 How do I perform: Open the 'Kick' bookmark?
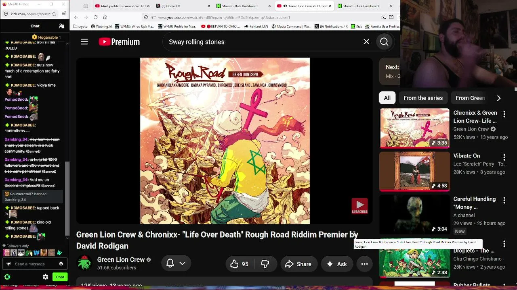point(356,27)
